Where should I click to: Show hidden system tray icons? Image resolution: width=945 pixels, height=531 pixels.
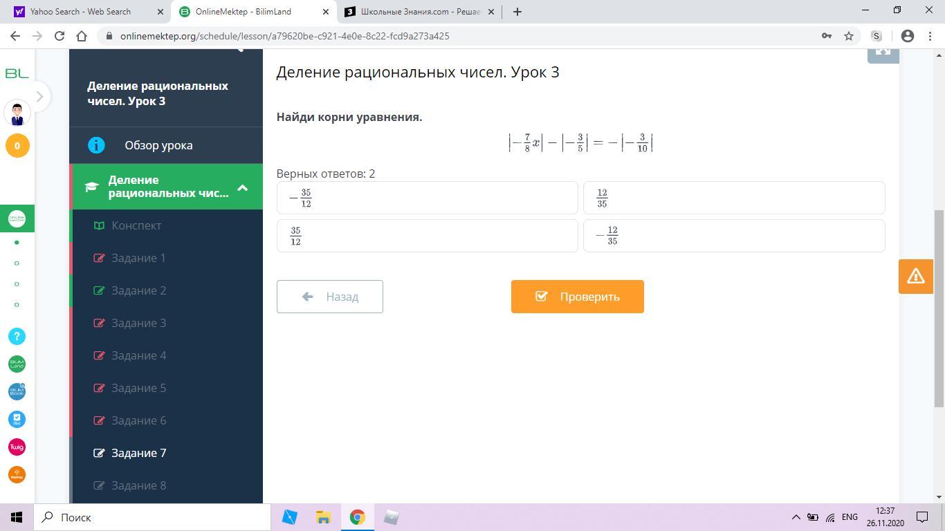click(x=796, y=517)
